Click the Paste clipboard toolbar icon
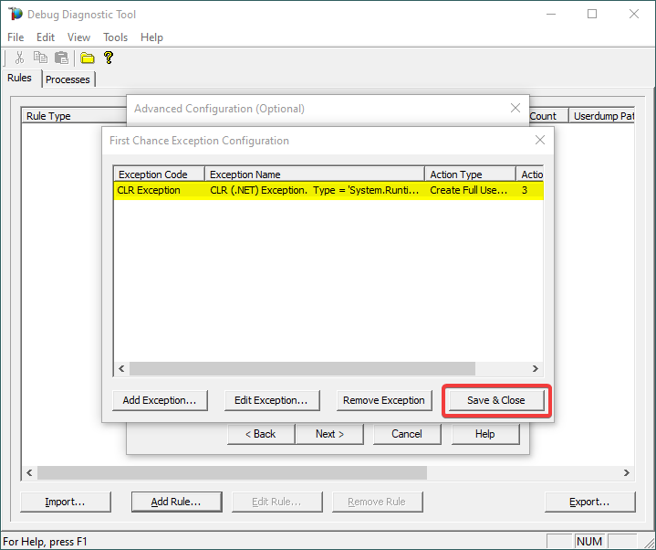This screenshot has width=656, height=550. coord(61,58)
